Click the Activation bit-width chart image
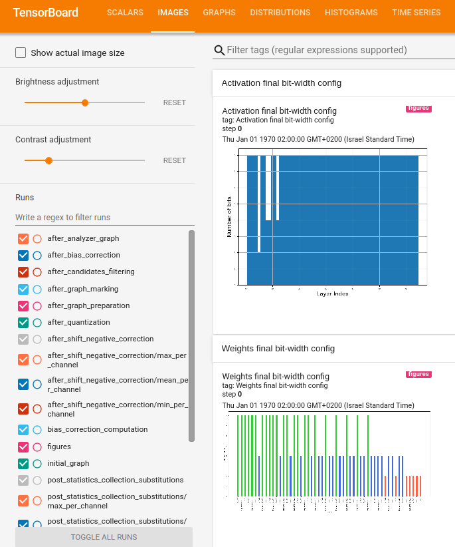Viewport: 455px width, 547px height. pos(327,222)
